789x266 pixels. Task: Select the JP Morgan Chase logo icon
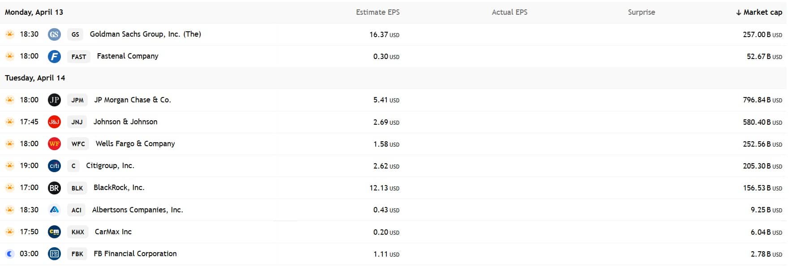pos(54,100)
